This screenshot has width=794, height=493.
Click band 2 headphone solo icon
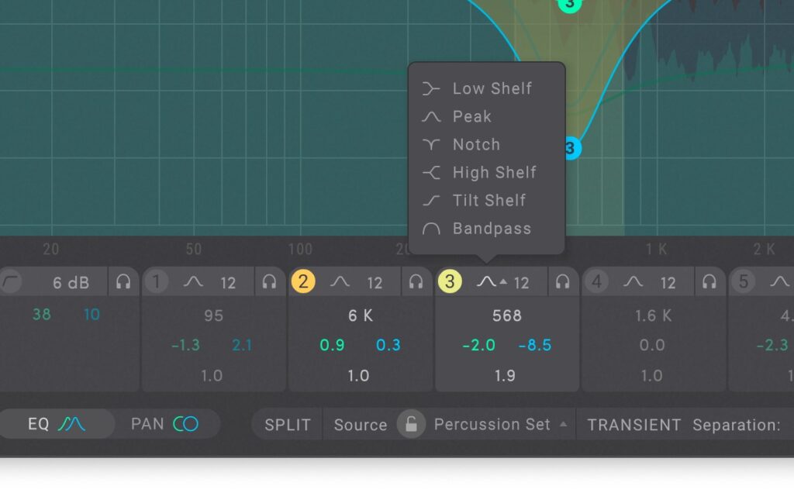tap(416, 282)
